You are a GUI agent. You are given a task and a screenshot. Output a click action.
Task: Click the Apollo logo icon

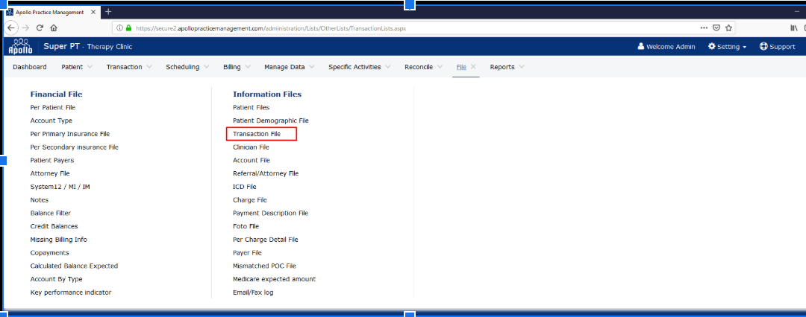click(19, 46)
